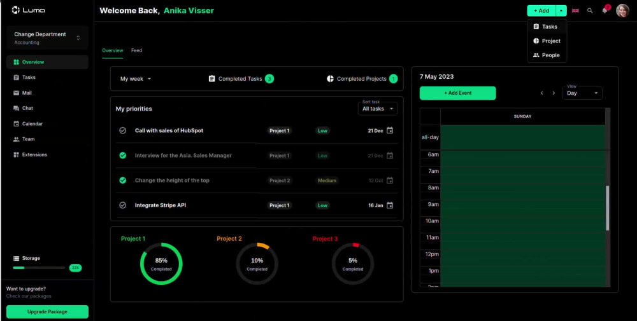Go to next day with right chevron
637x321 pixels.
coord(554,93)
